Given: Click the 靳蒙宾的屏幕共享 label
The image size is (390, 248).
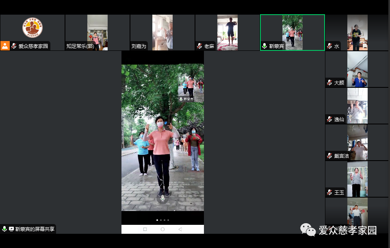Looking at the screenshot, I should [x=35, y=229].
